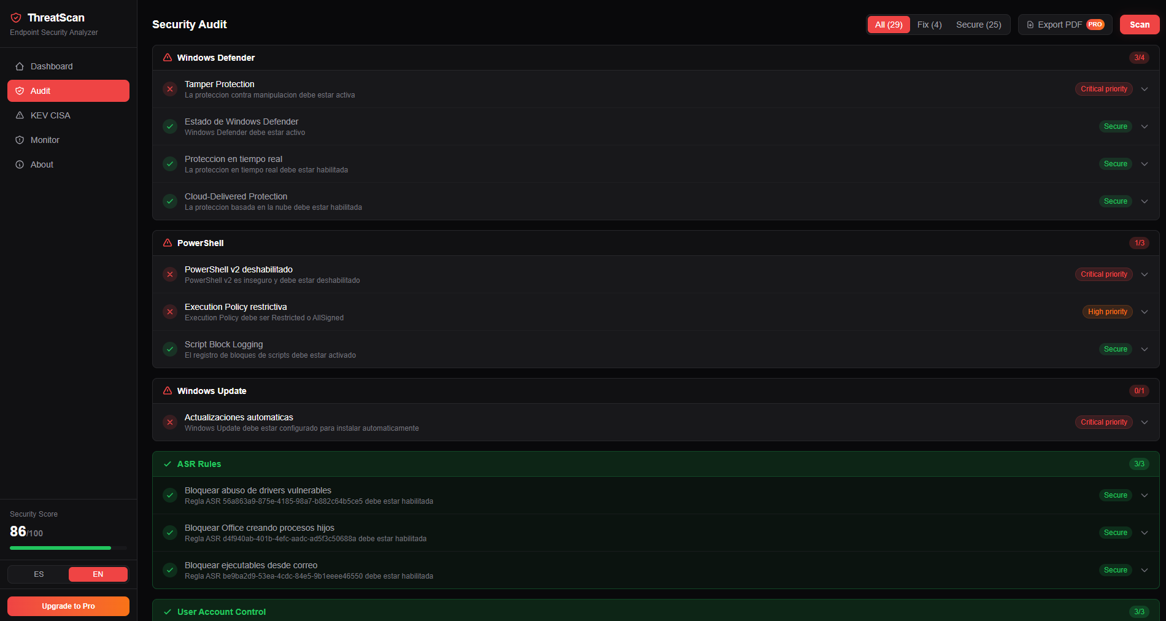This screenshot has height=621, width=1166.
Task: Expand the Tamper Protection details chevron
Action: [x=1145, y=89]
